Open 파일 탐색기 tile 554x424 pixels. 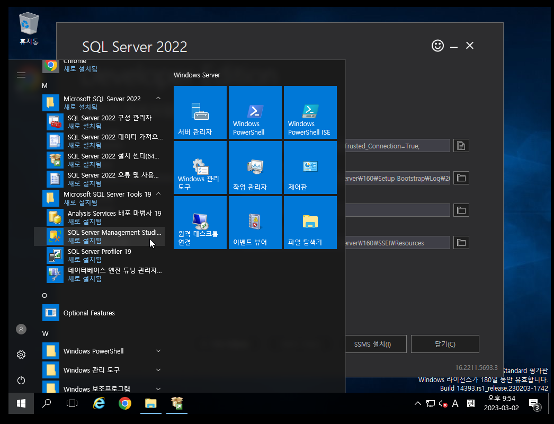coord(310,223)
